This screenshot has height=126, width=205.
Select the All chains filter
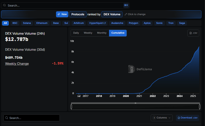[5, 23]
